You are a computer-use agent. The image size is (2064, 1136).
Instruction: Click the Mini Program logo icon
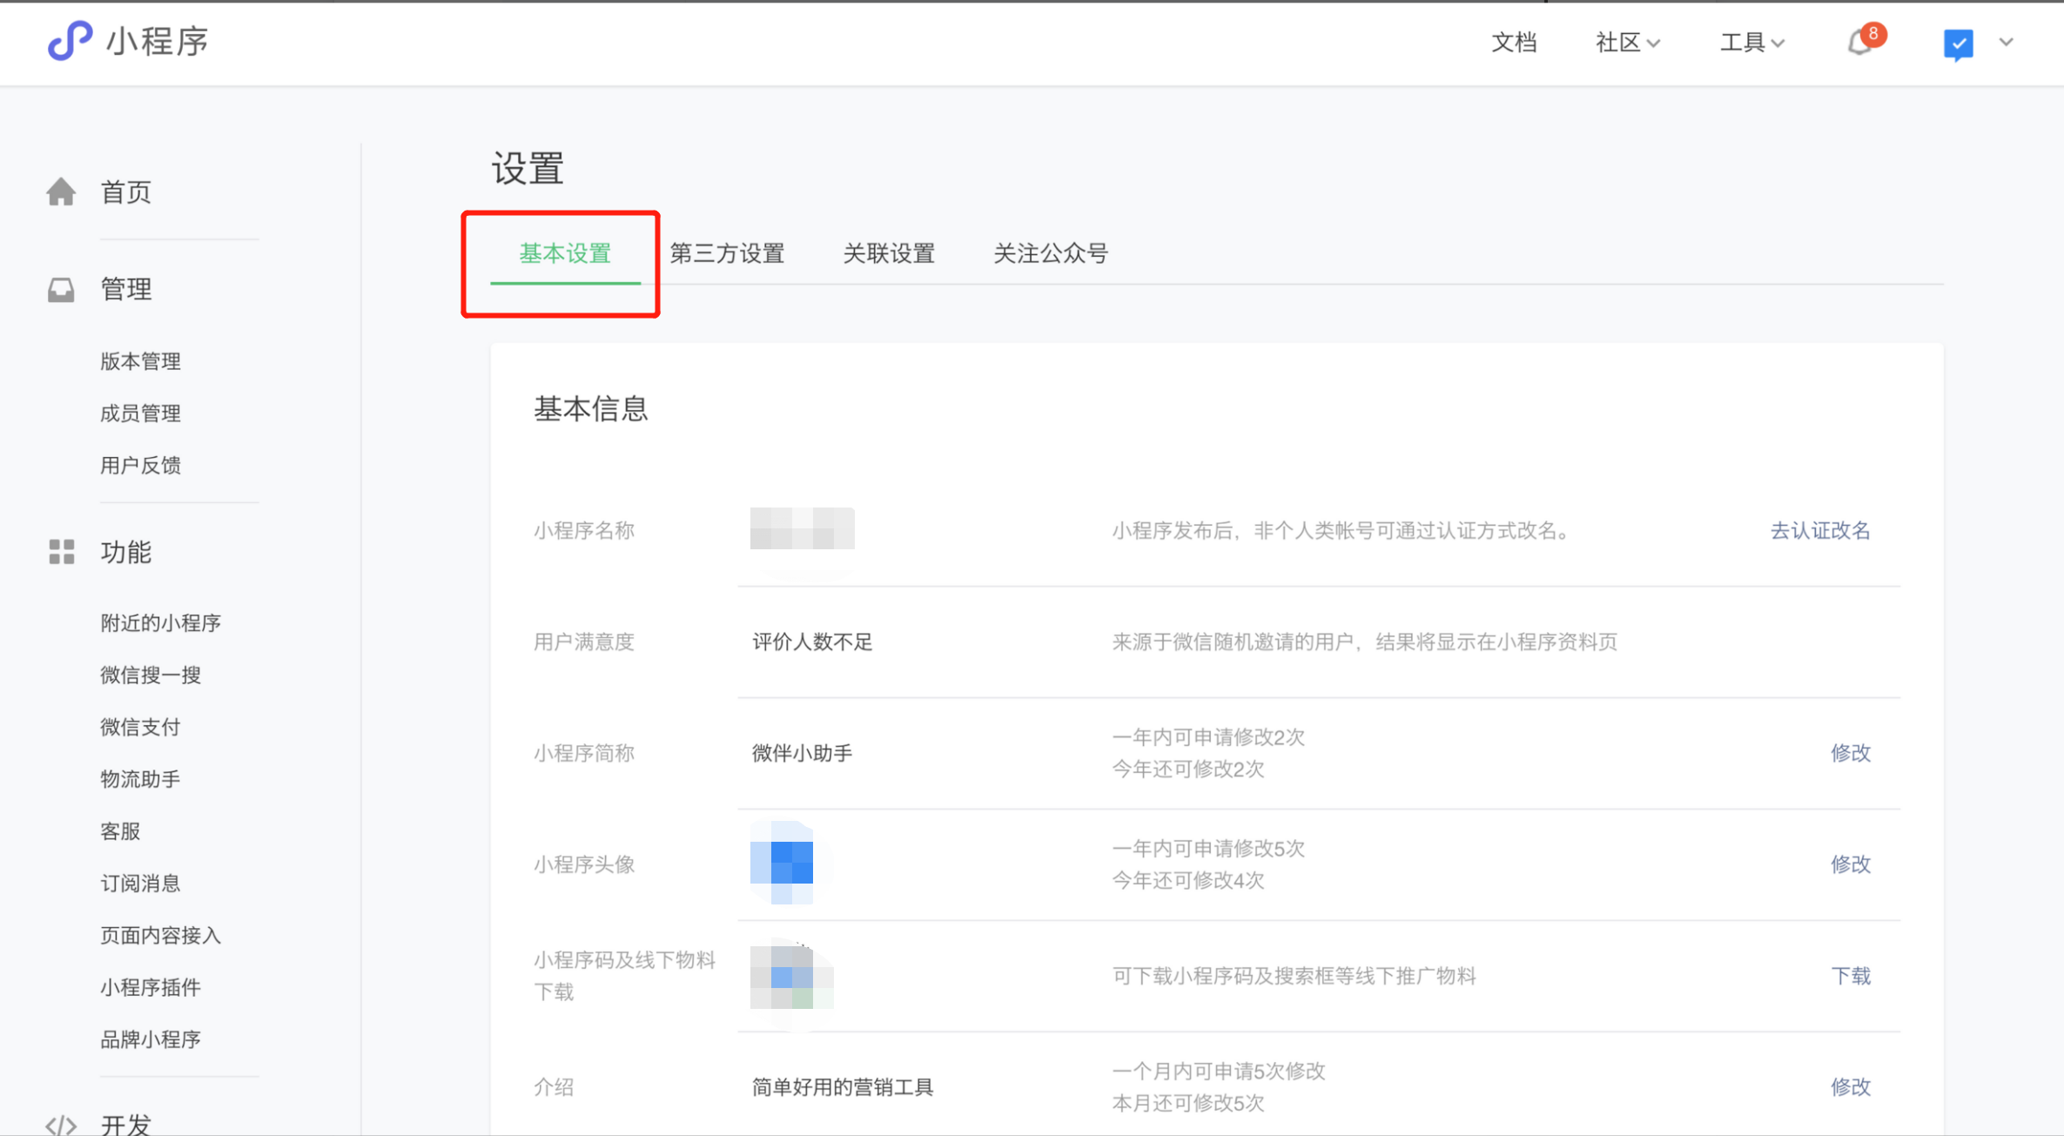pyautogui.click(x=69, y=41)
